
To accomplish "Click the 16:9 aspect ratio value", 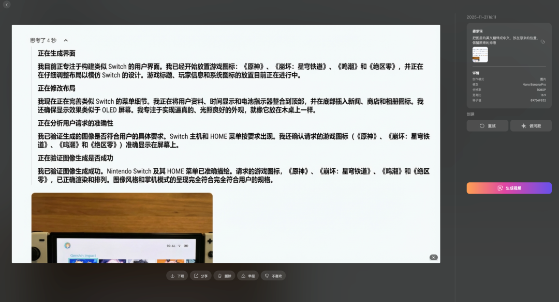I will (542, 95).
